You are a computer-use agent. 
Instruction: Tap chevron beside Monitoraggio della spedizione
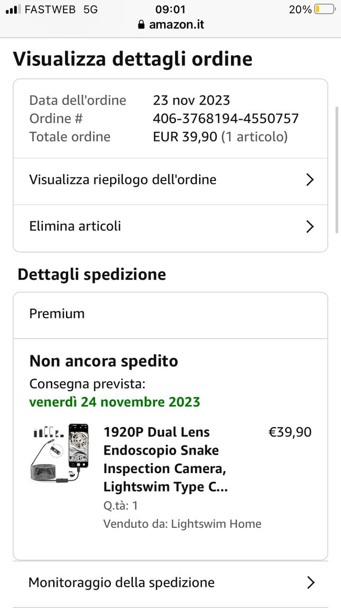(x=311, y=582)
